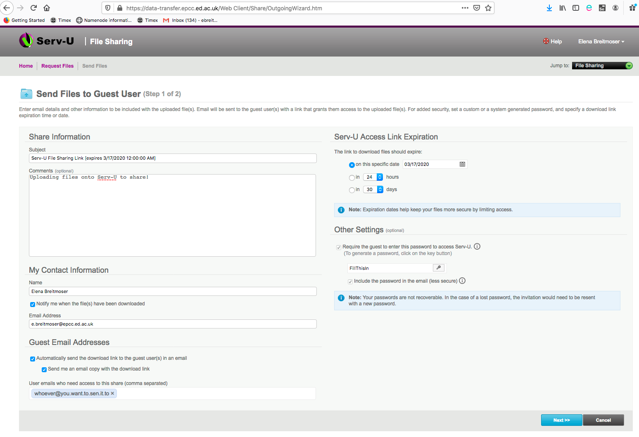
Task: Open the downloads arrow icon
Action: 549,8
